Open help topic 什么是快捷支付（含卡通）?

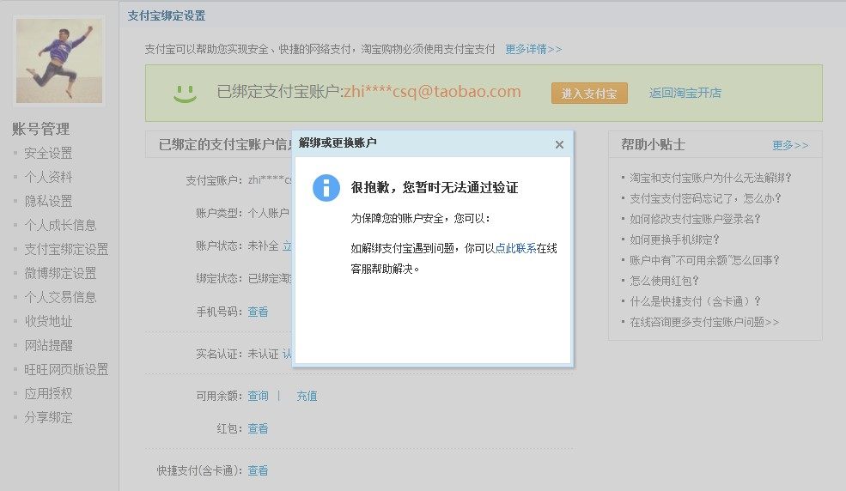click(696, 301)
